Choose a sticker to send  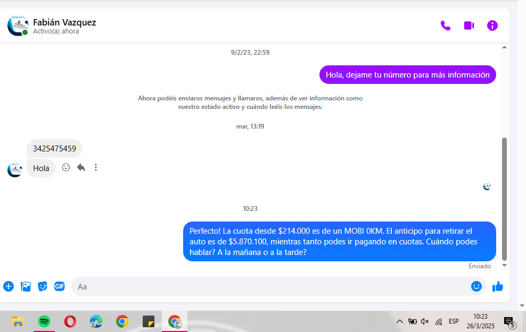[43, 286]
